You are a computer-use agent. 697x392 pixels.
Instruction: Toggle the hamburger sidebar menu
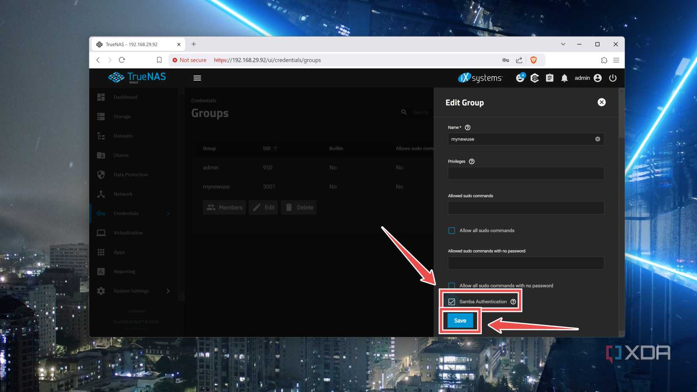pos(197,78)
